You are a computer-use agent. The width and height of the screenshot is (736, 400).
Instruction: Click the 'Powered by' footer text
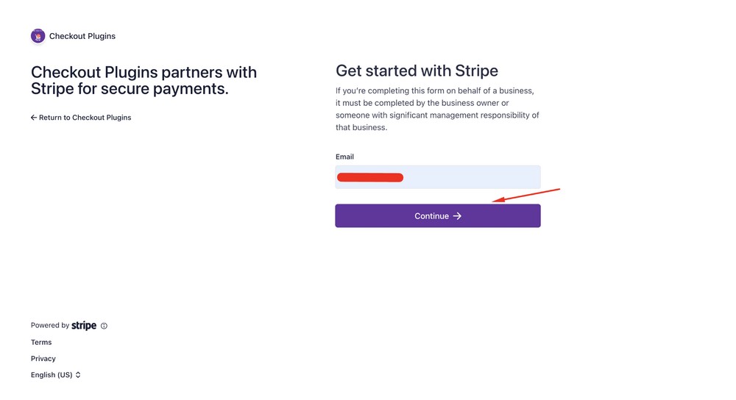tap(50, 326)
